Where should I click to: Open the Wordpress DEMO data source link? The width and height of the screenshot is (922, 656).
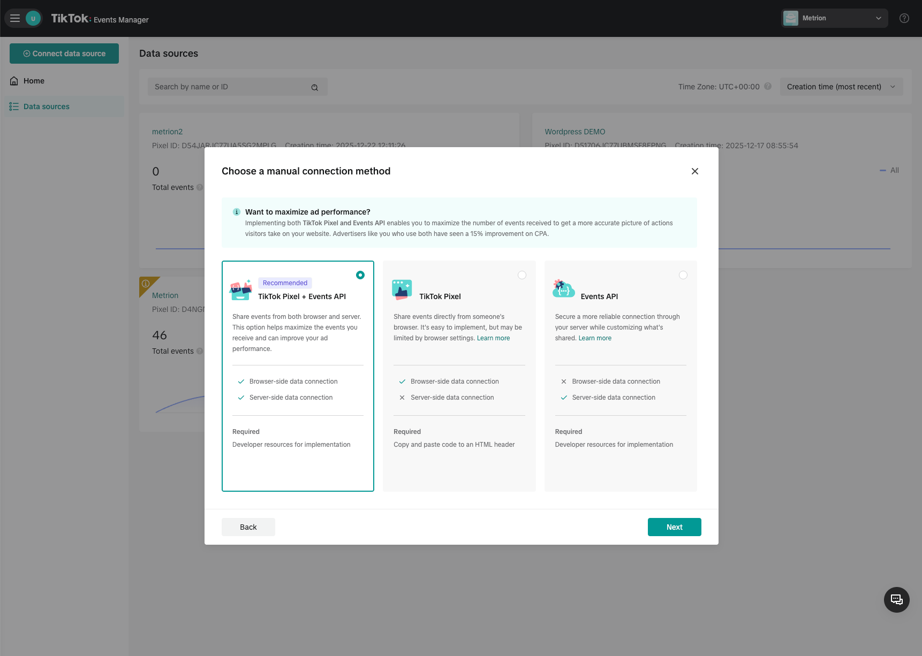(575, 132)
